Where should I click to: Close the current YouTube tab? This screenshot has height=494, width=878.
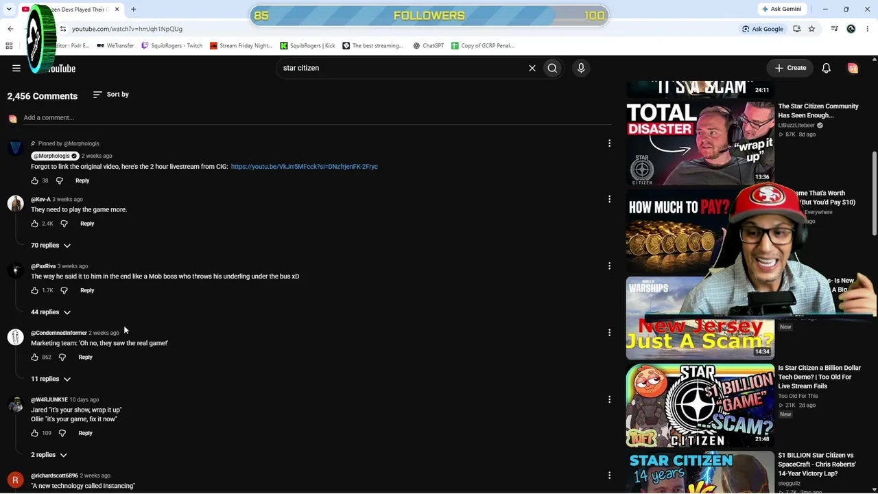(x=117, y=10)
